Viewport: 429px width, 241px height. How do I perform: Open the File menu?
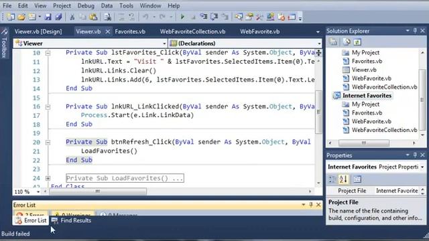[x=7, y=5]
